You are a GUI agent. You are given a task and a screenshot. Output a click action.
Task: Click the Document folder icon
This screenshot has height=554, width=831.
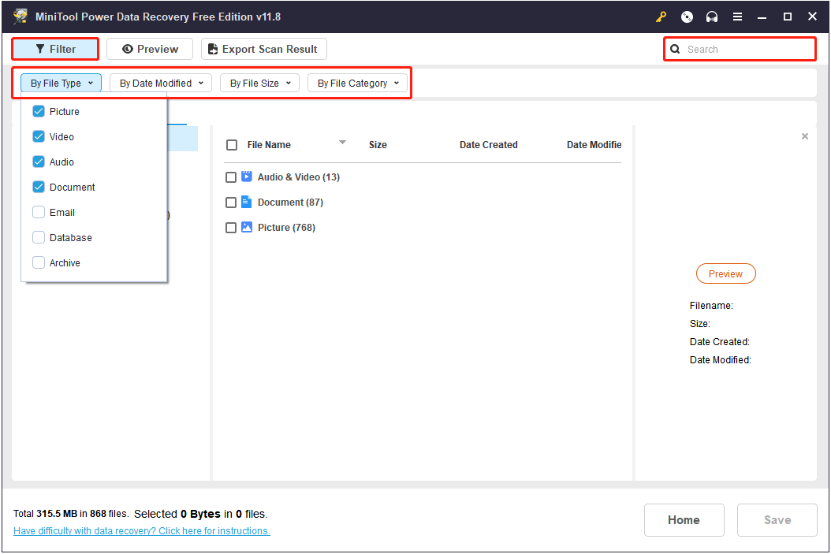click(x=247, y=203)
